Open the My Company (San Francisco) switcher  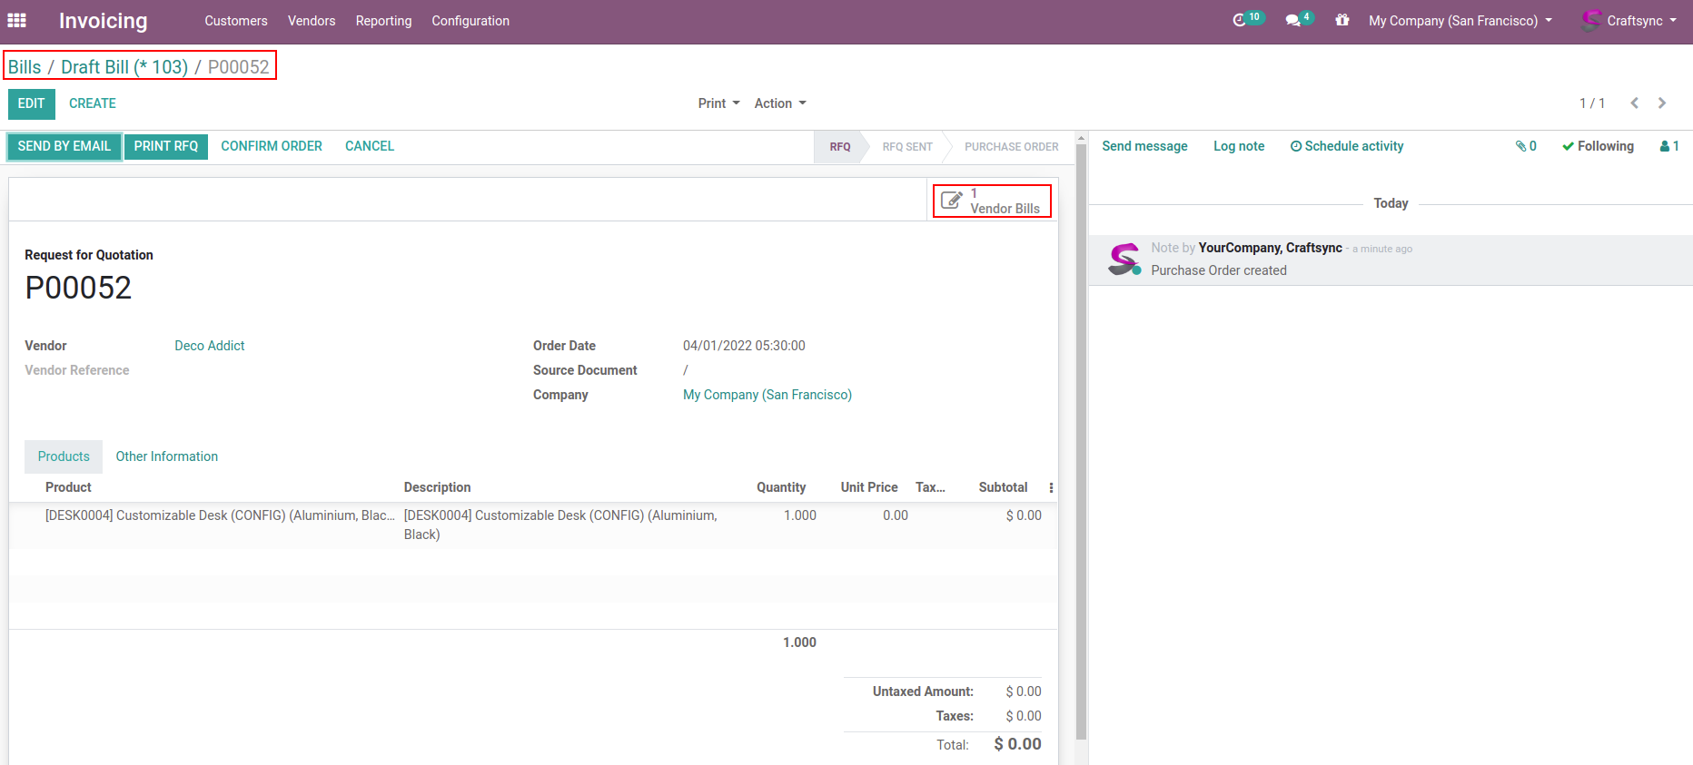1460,21
